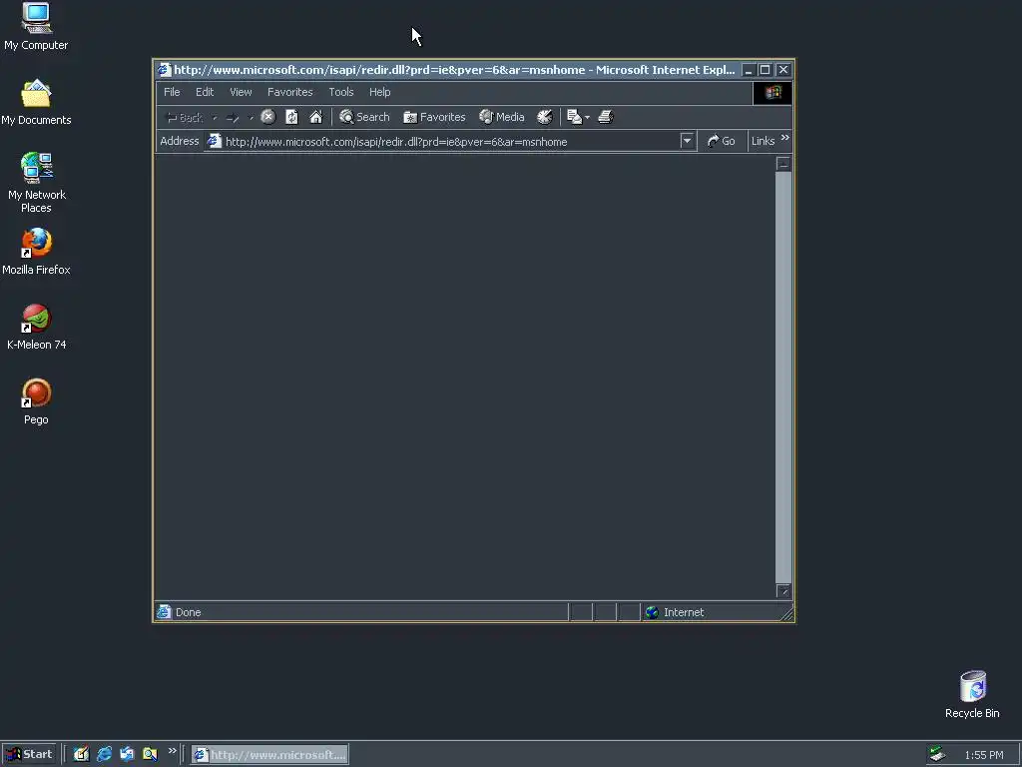Click the Refresh page toolbar icon

click(x=292, y=117)
